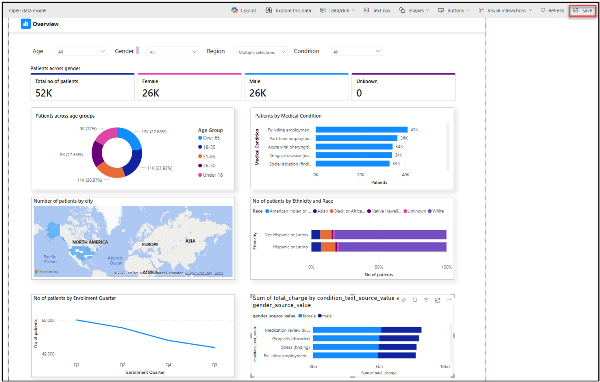The height and width of the screenshot is (382, 600).
Task: Expand the Buttons chevron
Action: click(x=468, y=10)
